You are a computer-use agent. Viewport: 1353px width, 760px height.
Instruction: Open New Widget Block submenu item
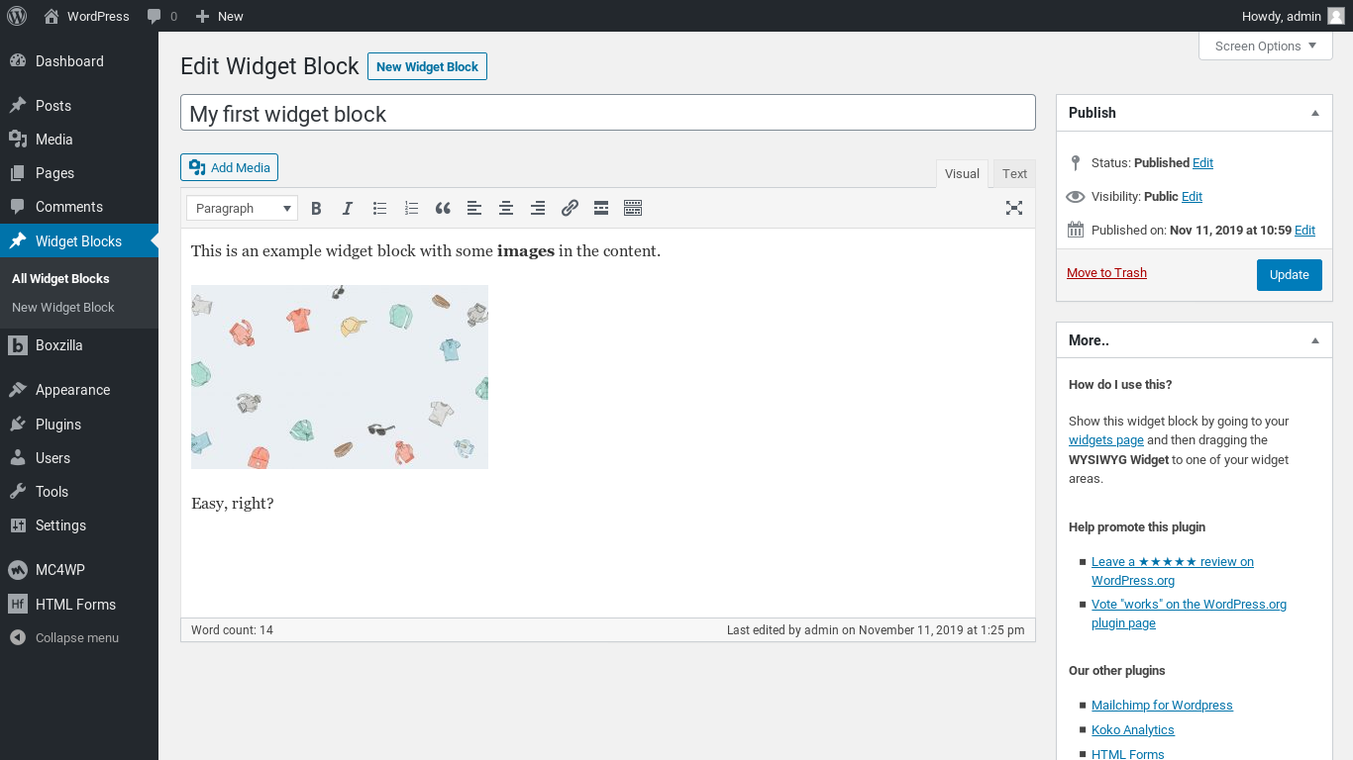63,308
